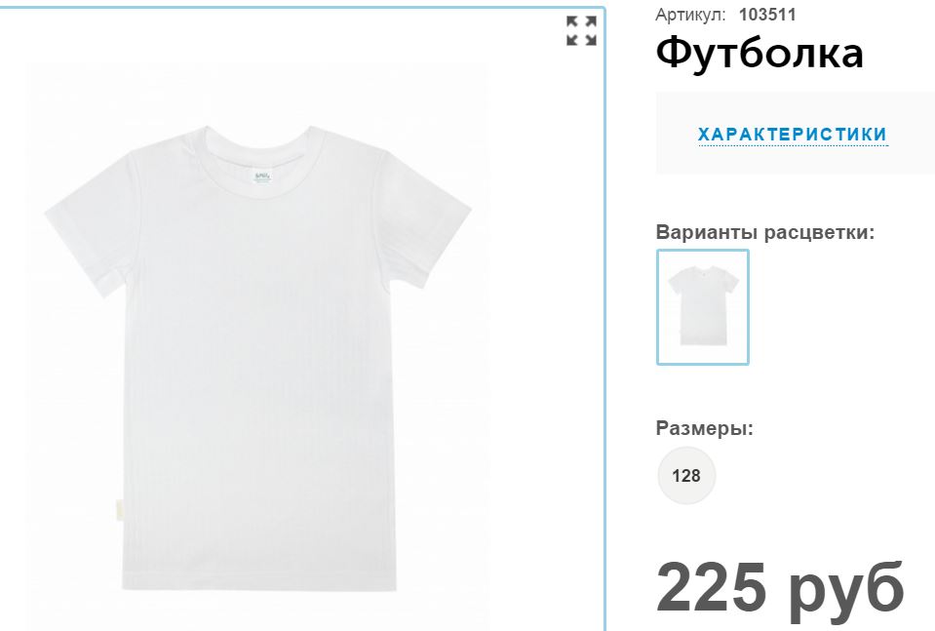Click the main white t-shirt photo
This screenshot has width=935, height=631.
pos(258,358)
